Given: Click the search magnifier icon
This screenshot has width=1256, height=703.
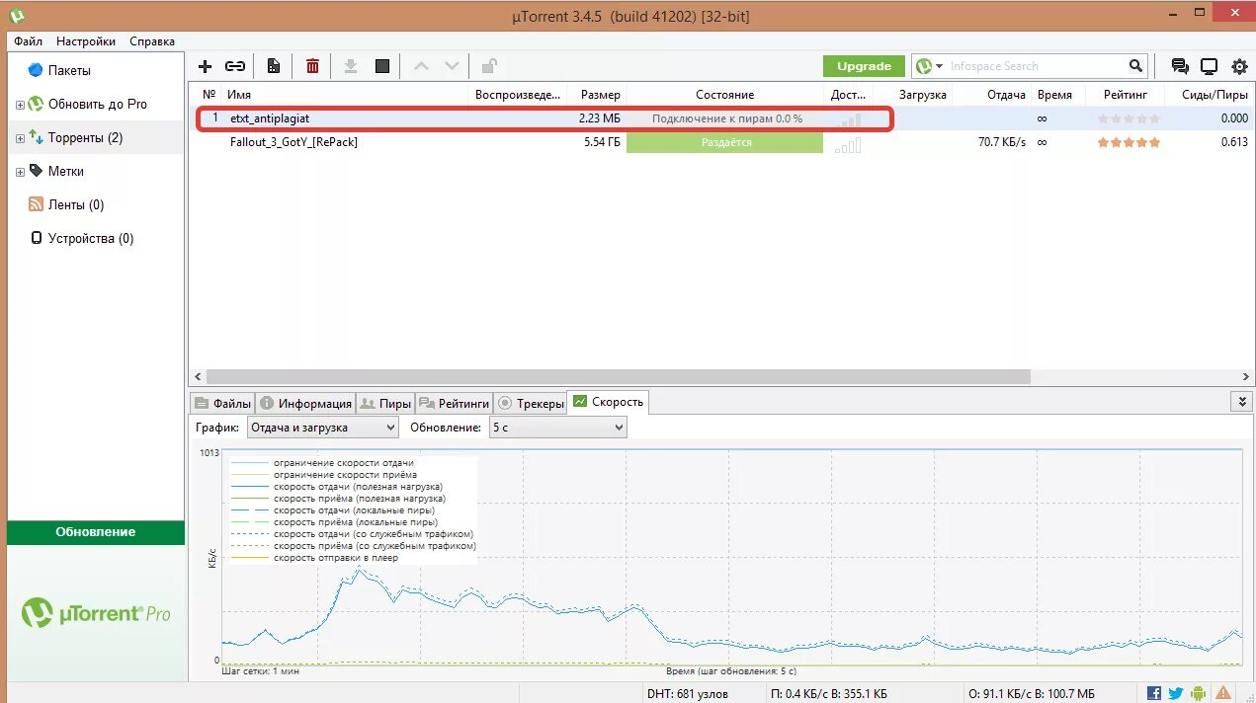Looking at the screenshot, I should 1135,66.
